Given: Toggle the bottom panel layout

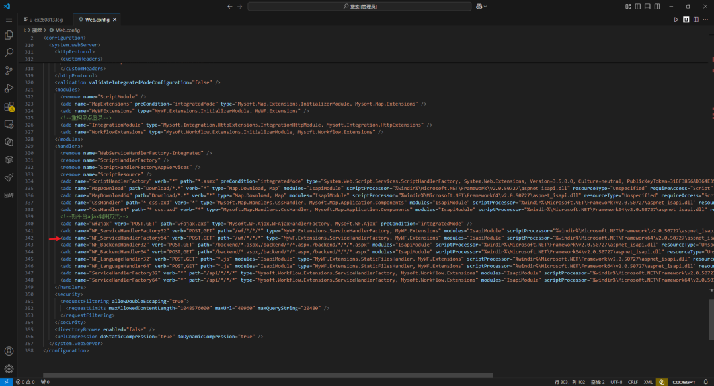Looking at the screenshot, I should (647, 7).
